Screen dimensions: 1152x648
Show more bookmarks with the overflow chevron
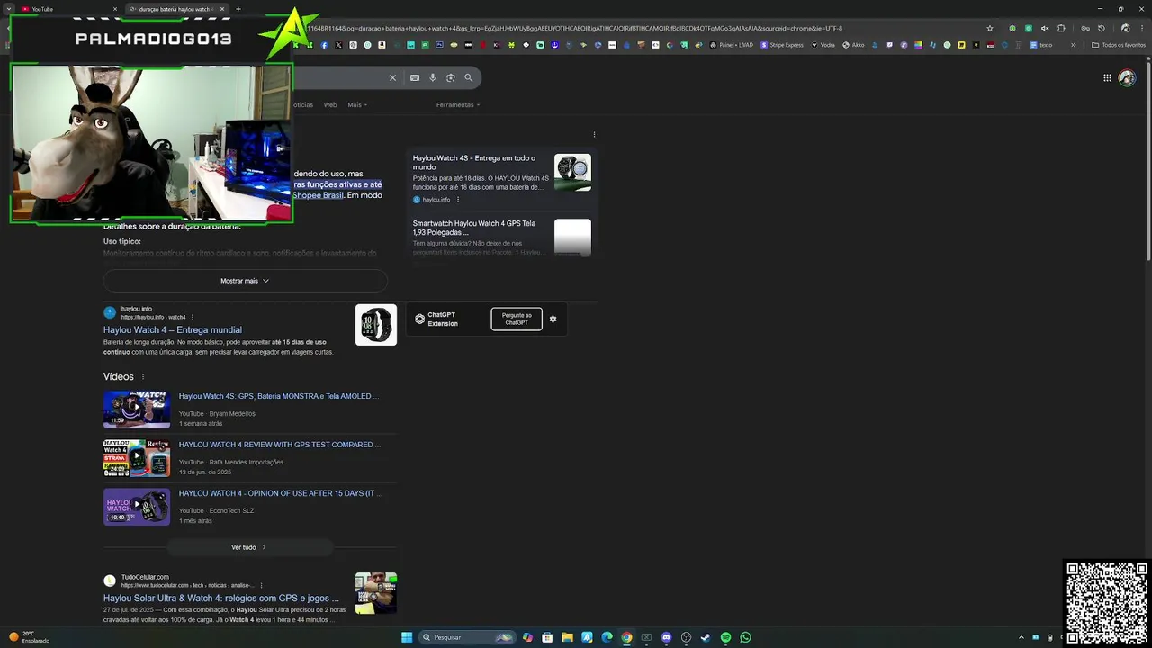pos(1073,45)
